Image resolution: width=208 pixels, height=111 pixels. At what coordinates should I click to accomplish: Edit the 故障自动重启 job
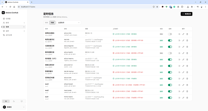click(x=183, y=34)
